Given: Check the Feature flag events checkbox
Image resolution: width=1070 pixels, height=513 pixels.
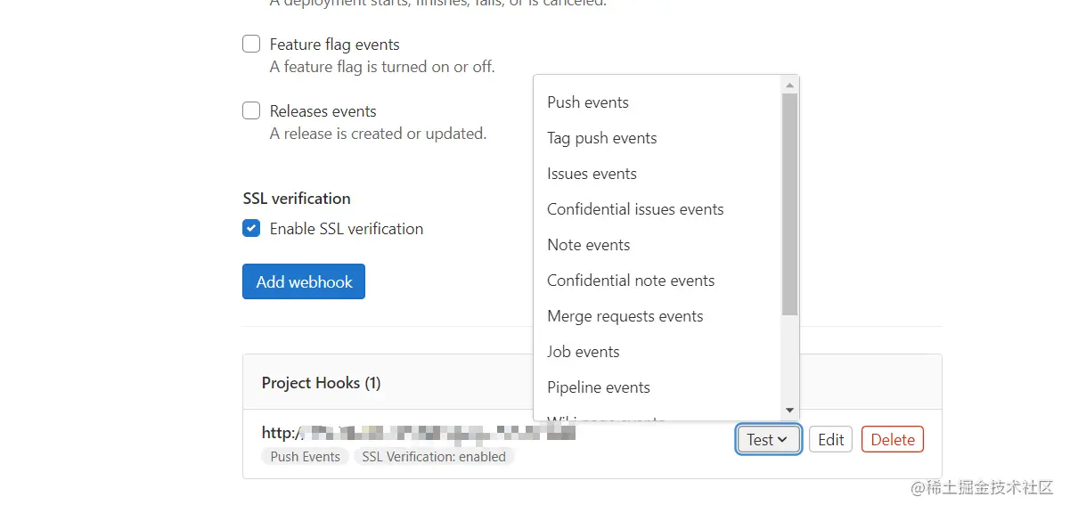Looking at the screenshot, I should pos(251,44).
